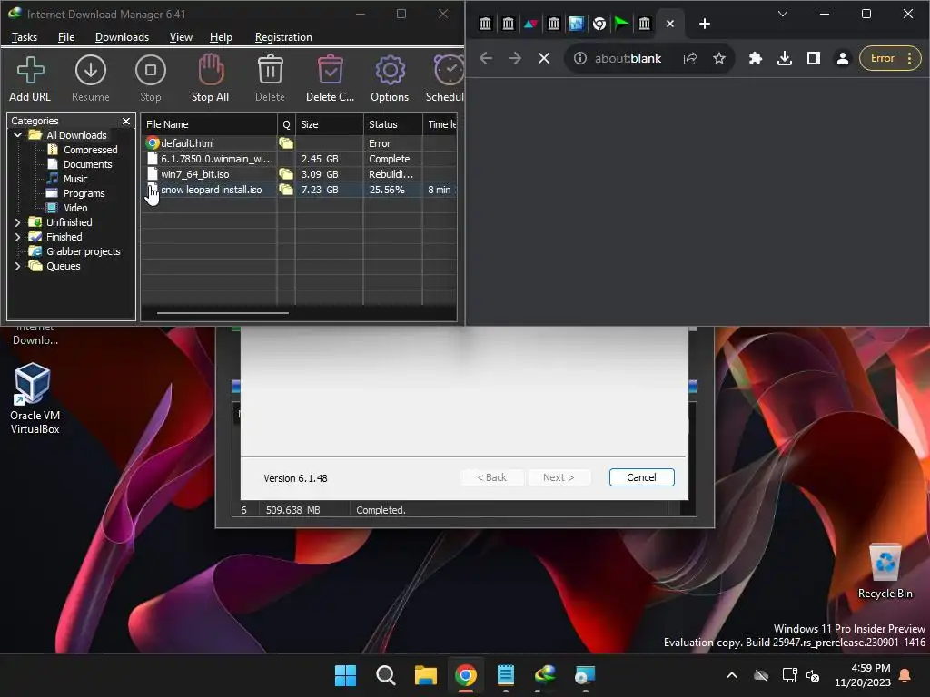Close the Categories panel
This screenshot has height=697, width=930.
[125, 121]
